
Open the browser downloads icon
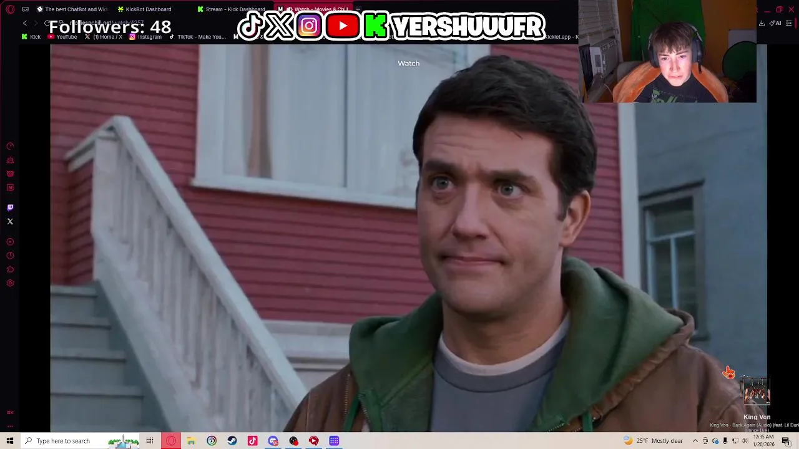pyautogui.click(x=762, y=23)
